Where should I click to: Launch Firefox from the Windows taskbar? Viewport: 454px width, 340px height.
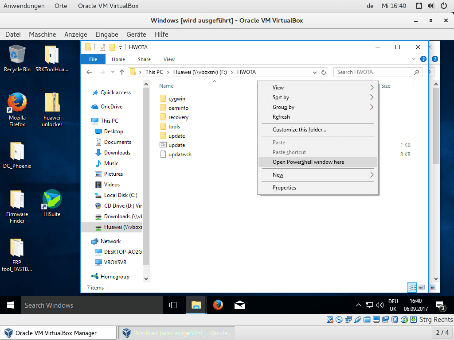point(218,305)
